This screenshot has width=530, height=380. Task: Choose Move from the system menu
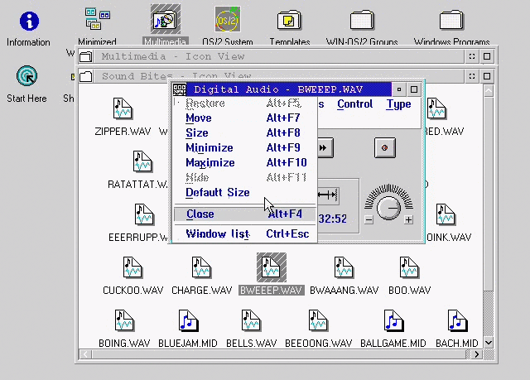[245, 118]
